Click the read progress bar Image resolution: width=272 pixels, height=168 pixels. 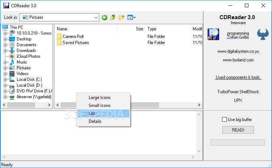tap(238, 142)
